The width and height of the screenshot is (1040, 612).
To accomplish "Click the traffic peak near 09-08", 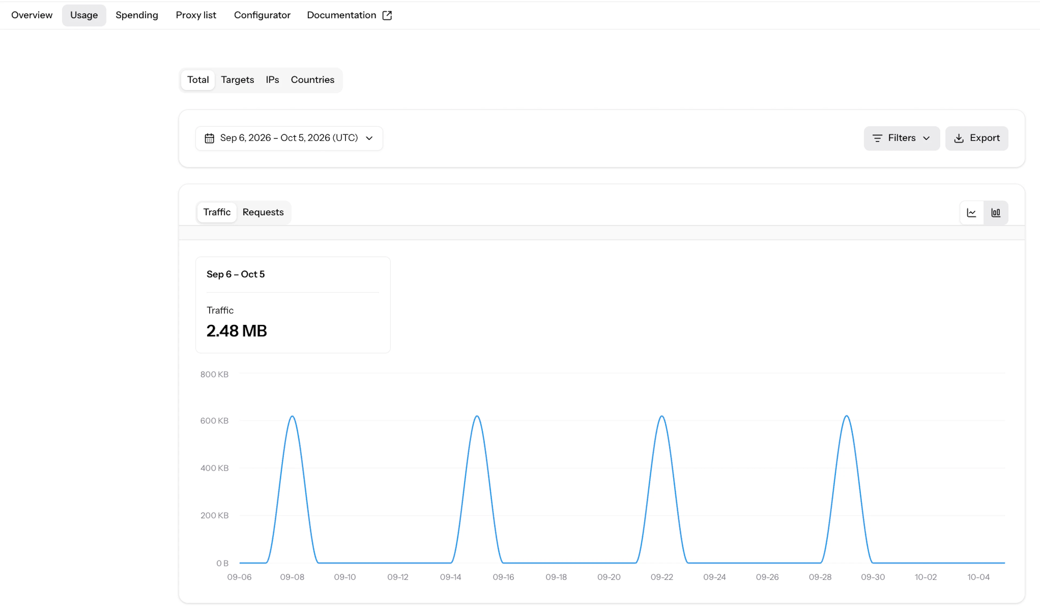I will [x=292, y=416].
